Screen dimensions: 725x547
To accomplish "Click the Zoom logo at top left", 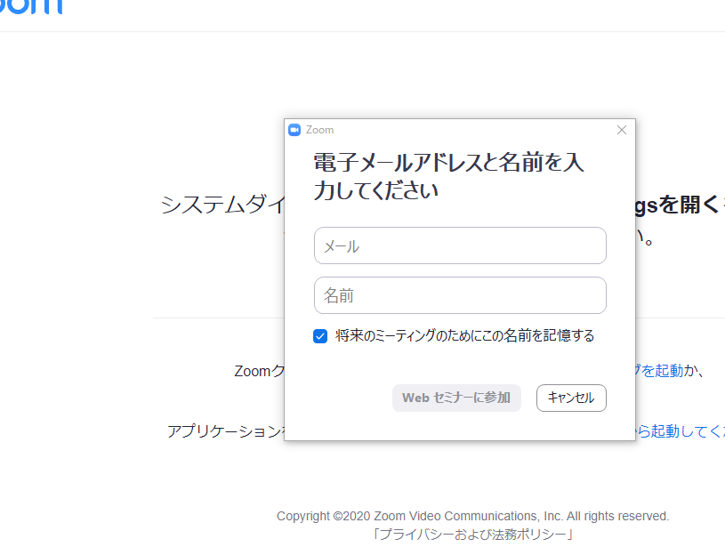I will 30,7.
